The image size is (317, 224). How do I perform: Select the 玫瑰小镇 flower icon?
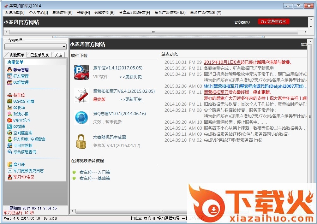pyautogui.click(x=9, y=114)
